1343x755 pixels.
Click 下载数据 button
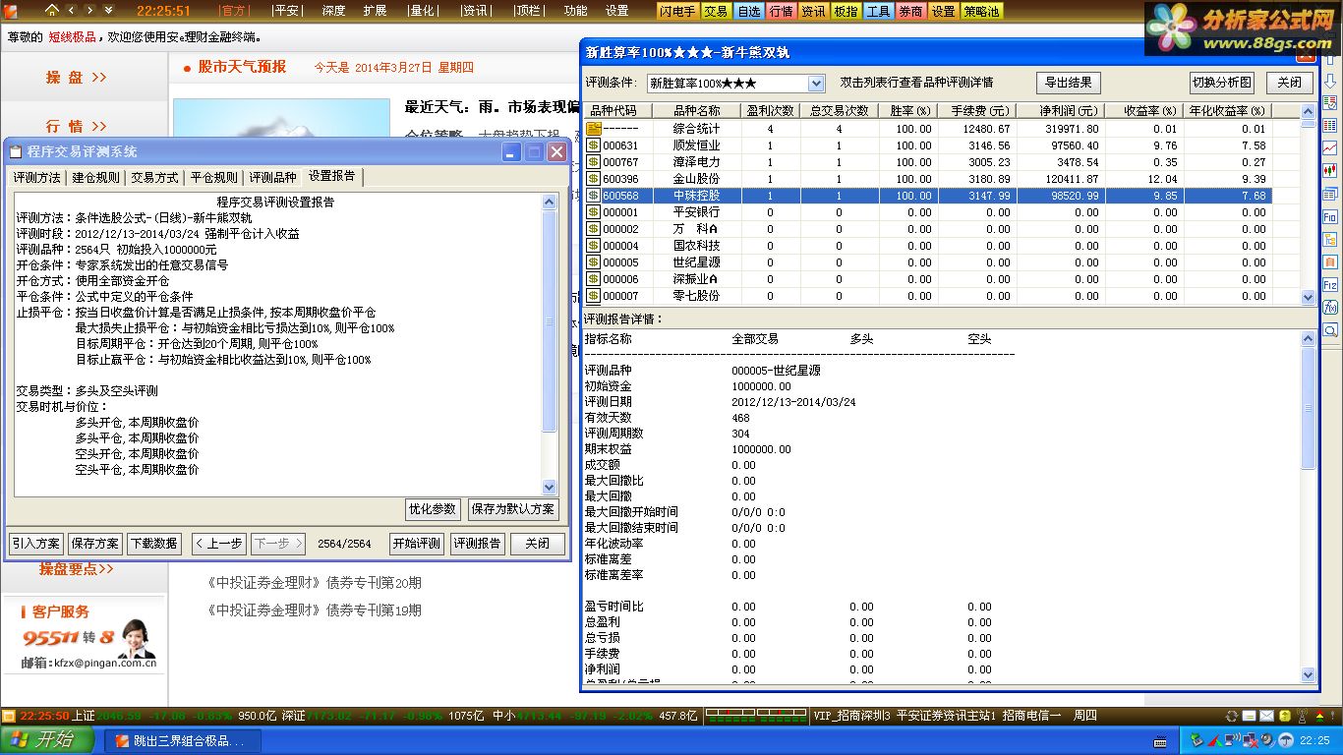154,544
